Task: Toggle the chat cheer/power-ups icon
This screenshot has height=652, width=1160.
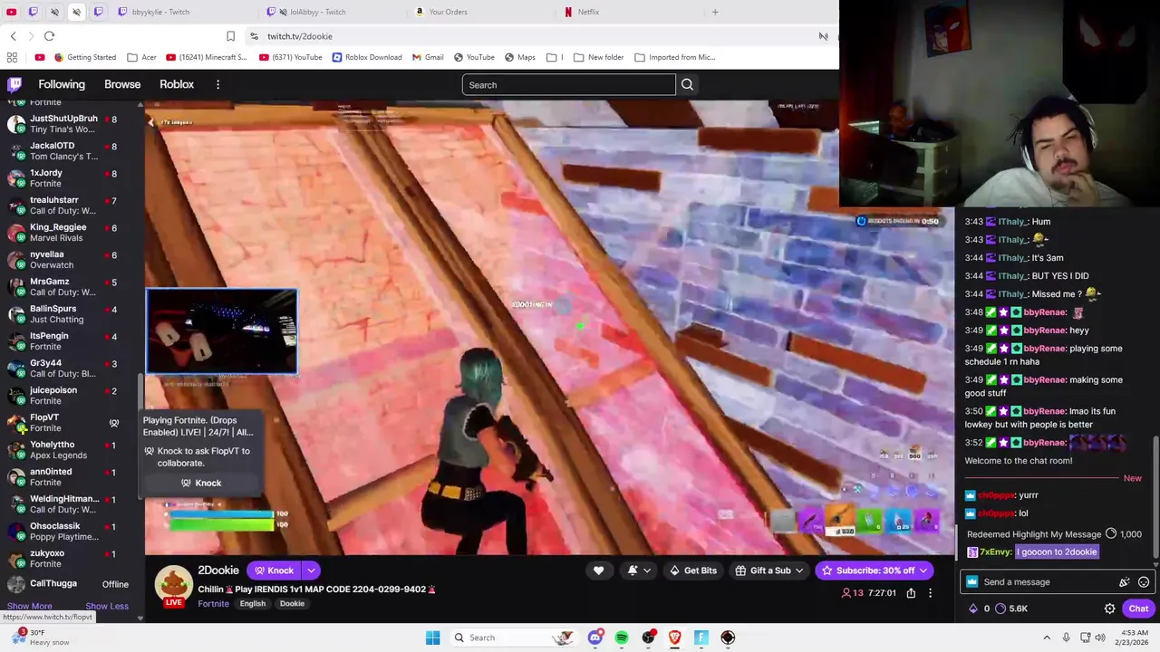Action: tap(1125, 582)
